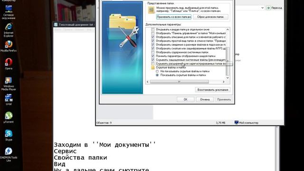Confirm the dialog with OK
304x171 pixels.
tap(185, 99)
